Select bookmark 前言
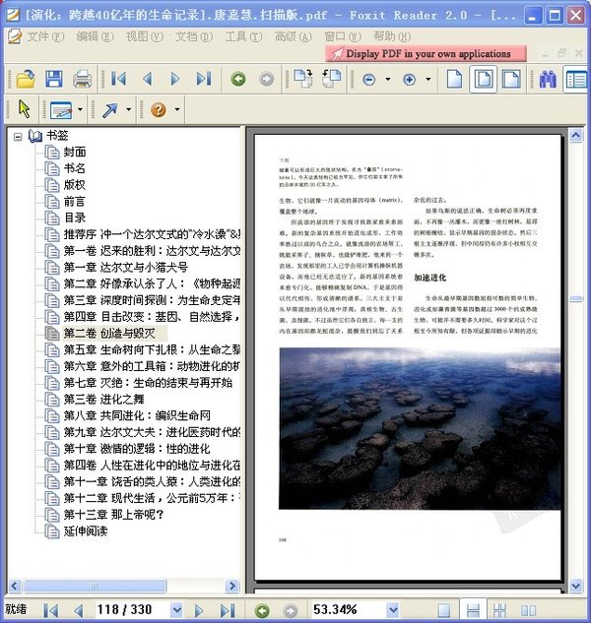The height and width of the screenshot is (623, 591). [x=75, y=202]
